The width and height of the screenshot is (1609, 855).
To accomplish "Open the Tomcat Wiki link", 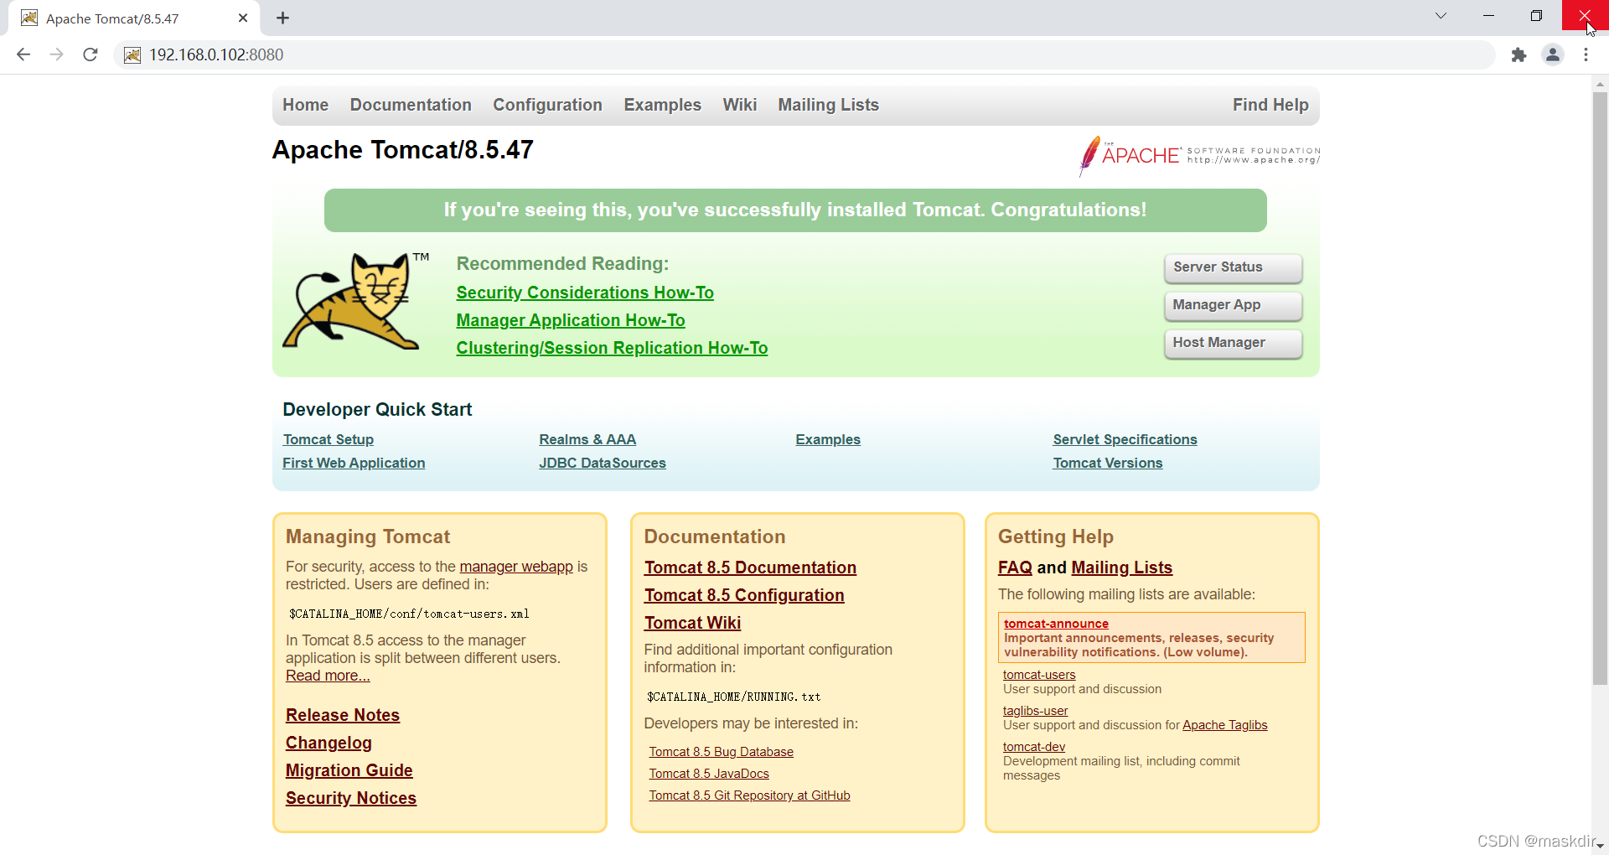I will click(692, 623).
